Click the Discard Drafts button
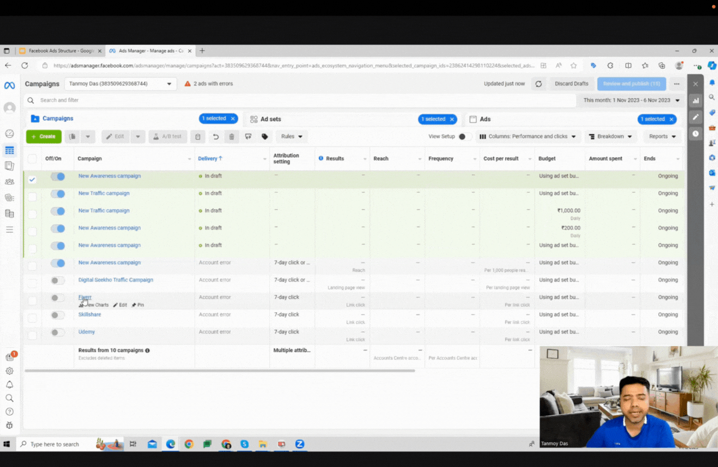This screenshot has height=467, width=718. (571, 84)
